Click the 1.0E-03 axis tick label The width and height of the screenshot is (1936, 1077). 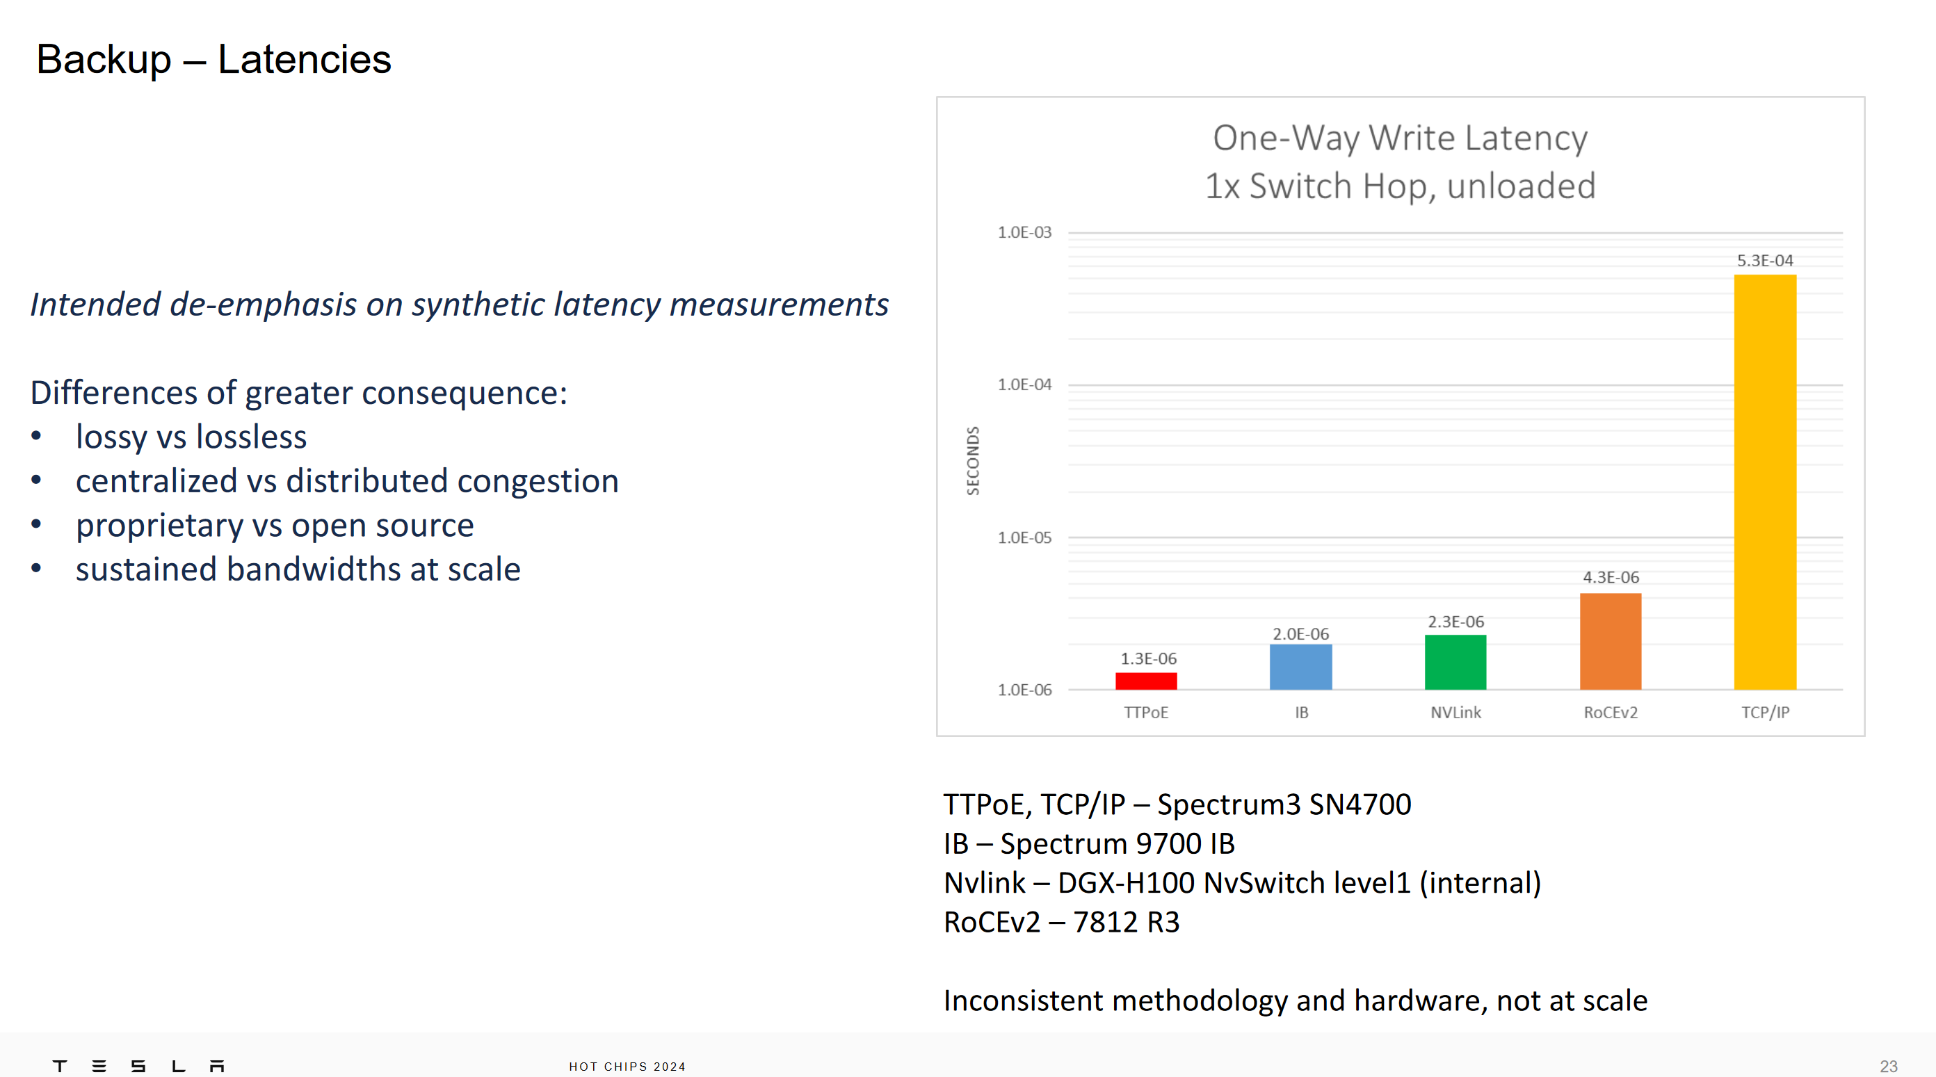pos(1024,232)
